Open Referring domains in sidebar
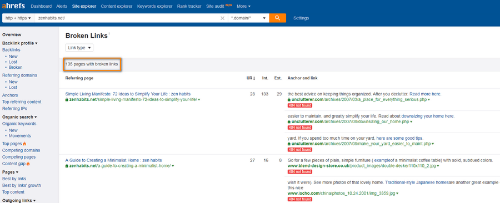 click(x=19, y=75)
